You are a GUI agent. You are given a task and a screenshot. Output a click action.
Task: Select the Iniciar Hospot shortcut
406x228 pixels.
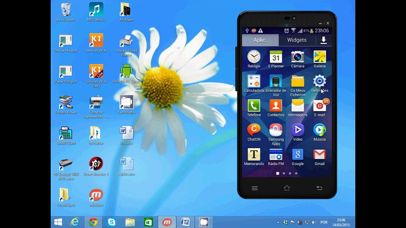[66, 43]
